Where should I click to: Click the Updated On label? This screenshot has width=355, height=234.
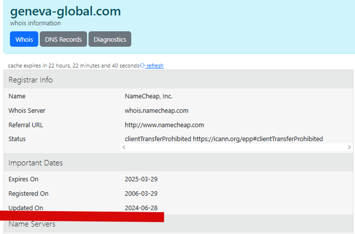(26, 208)
